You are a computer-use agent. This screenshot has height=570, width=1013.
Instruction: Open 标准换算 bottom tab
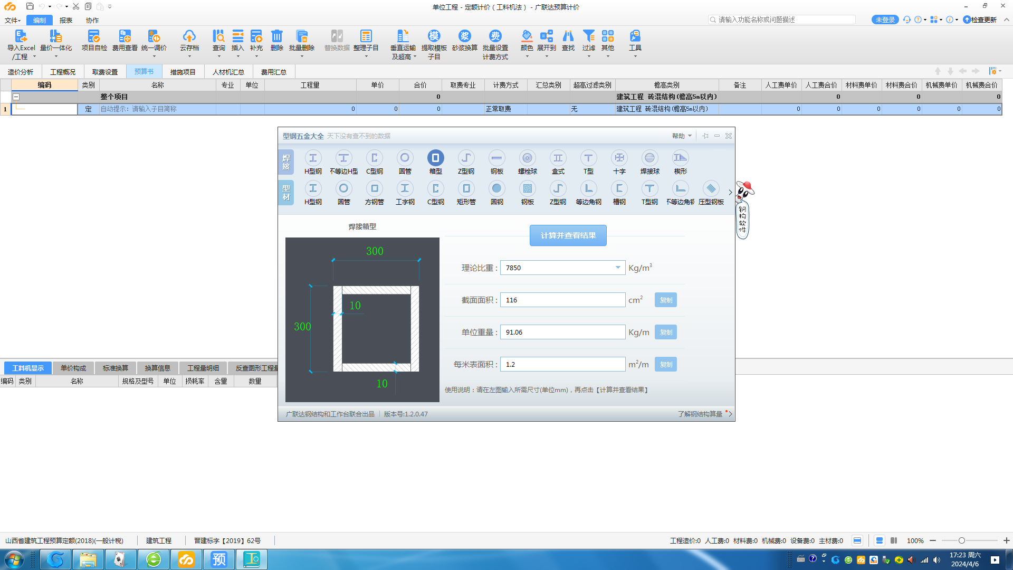[115, 368]
